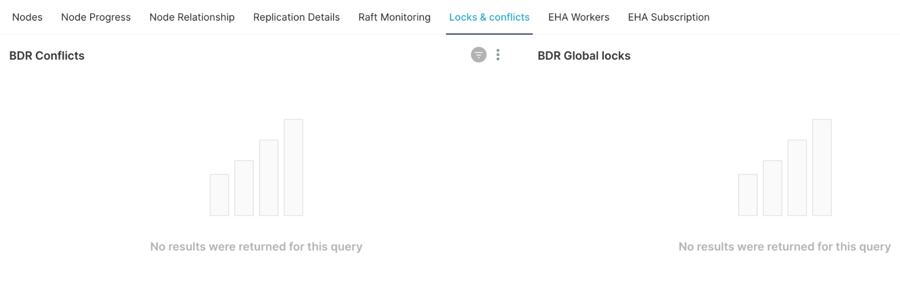Click the Locks & conflicts tab

[489, 17]
